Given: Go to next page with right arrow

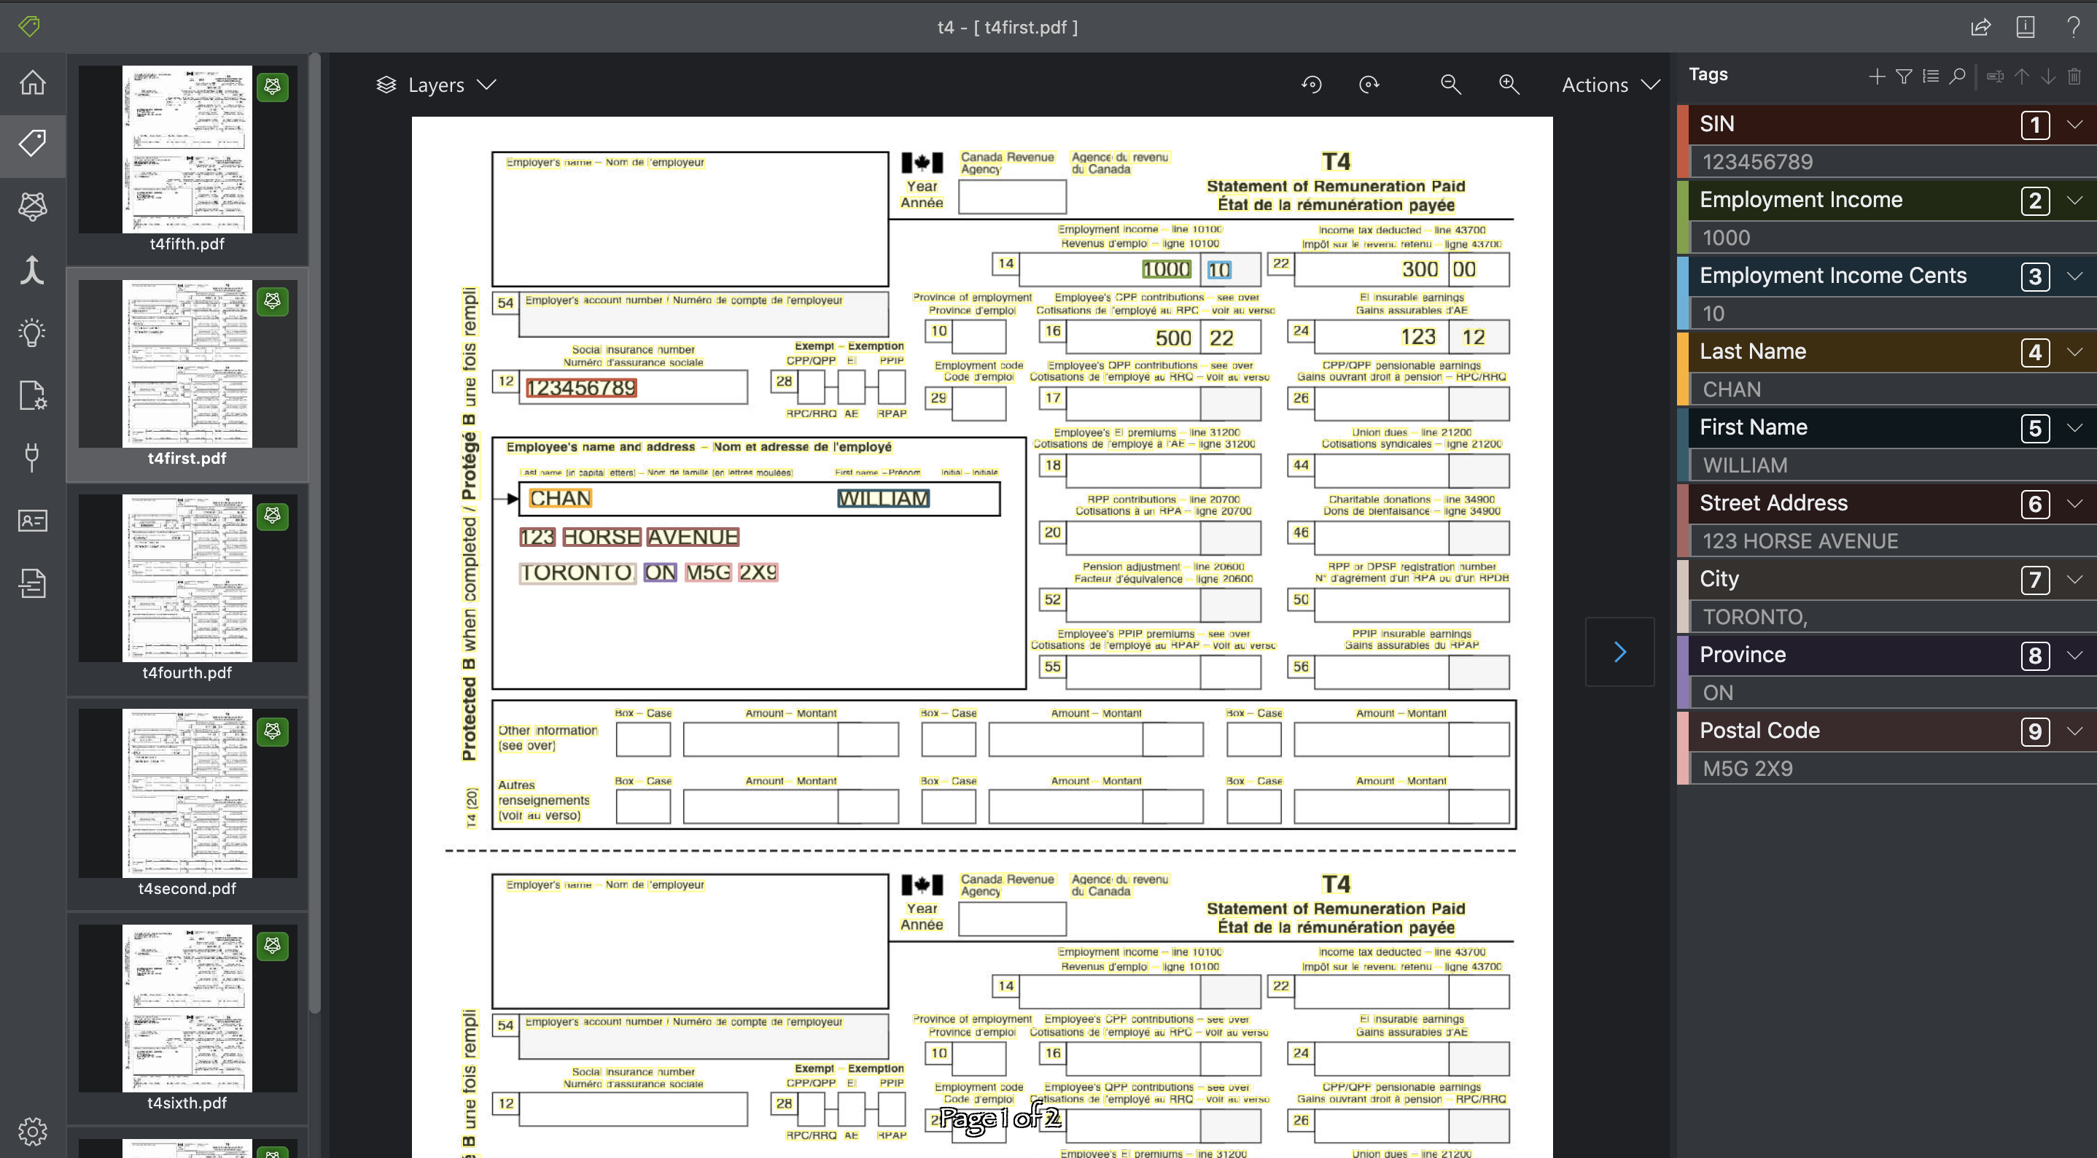Looking at the screenshot, I should pyautogui.click(x=1619, y=651).
